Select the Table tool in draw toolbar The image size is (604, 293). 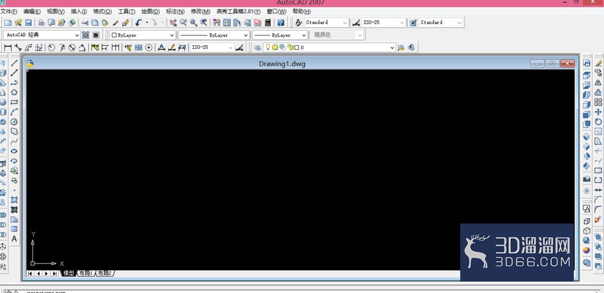tap(14, 229)
